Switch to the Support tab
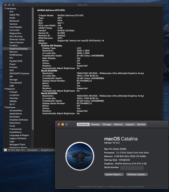 [x=130, y=124]
